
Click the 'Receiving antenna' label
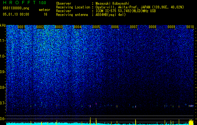[x=72, y=15]
